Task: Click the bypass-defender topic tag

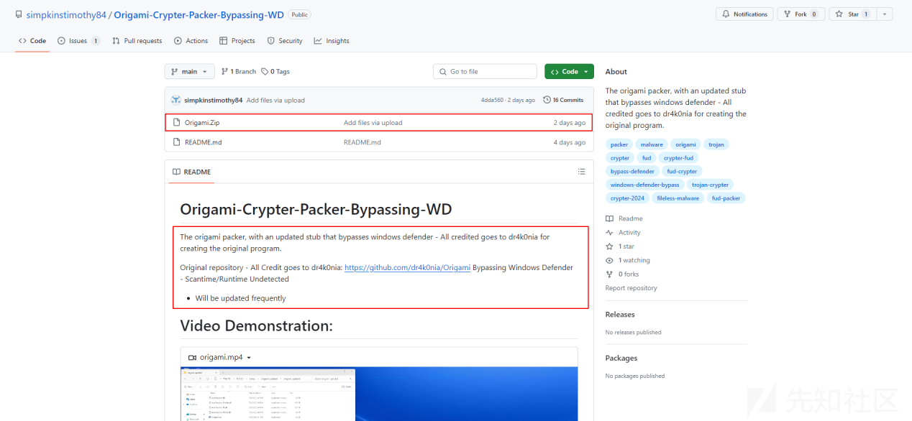Action: click(632, 171)
